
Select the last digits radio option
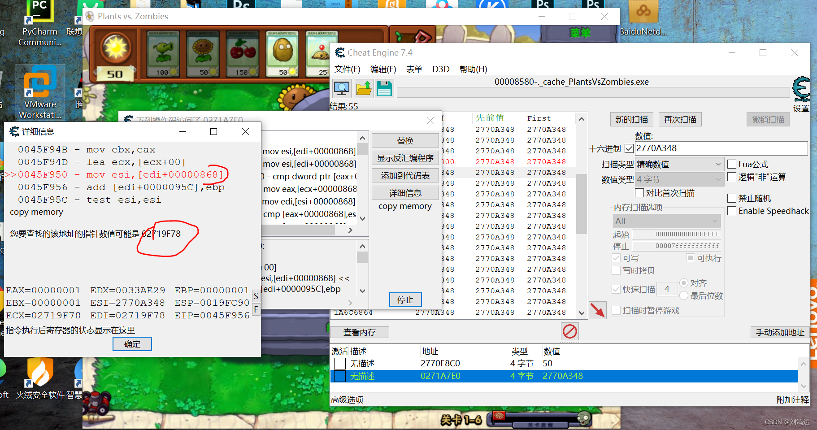click(684, 295)
